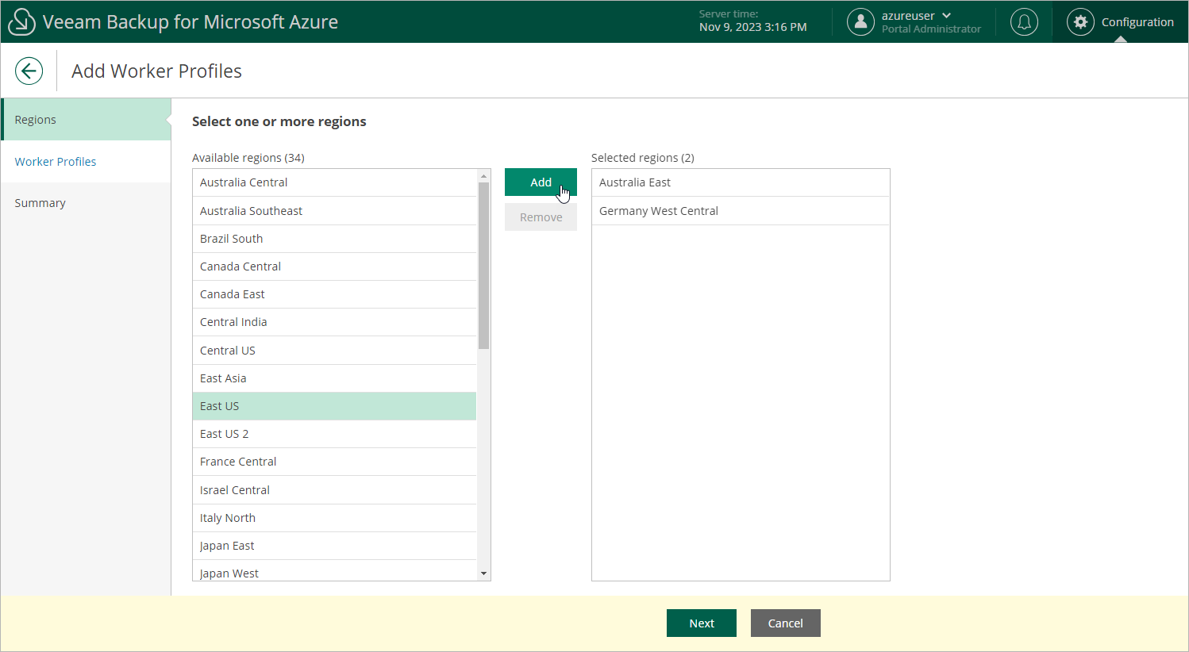Viewport: 1189px width, 652px height.
Task: Open the Regions step tab
Action: click(86, 120)
